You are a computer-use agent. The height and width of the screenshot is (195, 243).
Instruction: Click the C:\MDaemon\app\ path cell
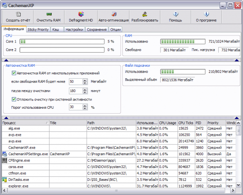pyautogui.click(x=111, y=161)
